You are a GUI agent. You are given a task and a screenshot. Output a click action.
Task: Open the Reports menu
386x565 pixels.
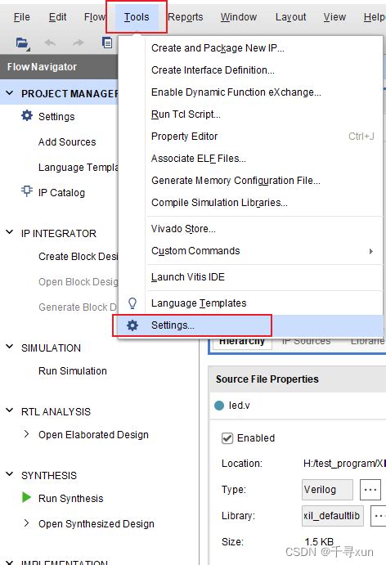coord(186,17)
